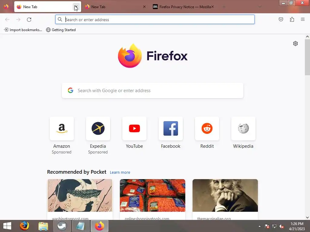The image size is (310, 232).
Task: Open the Wikipedia shortcut tile
Action: [243, 128]
